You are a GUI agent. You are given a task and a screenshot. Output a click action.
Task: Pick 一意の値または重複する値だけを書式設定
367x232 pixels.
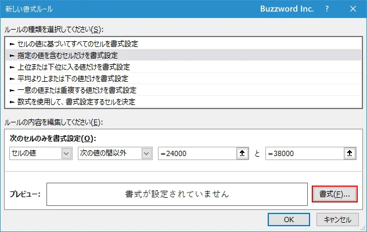tap(75, 90)
